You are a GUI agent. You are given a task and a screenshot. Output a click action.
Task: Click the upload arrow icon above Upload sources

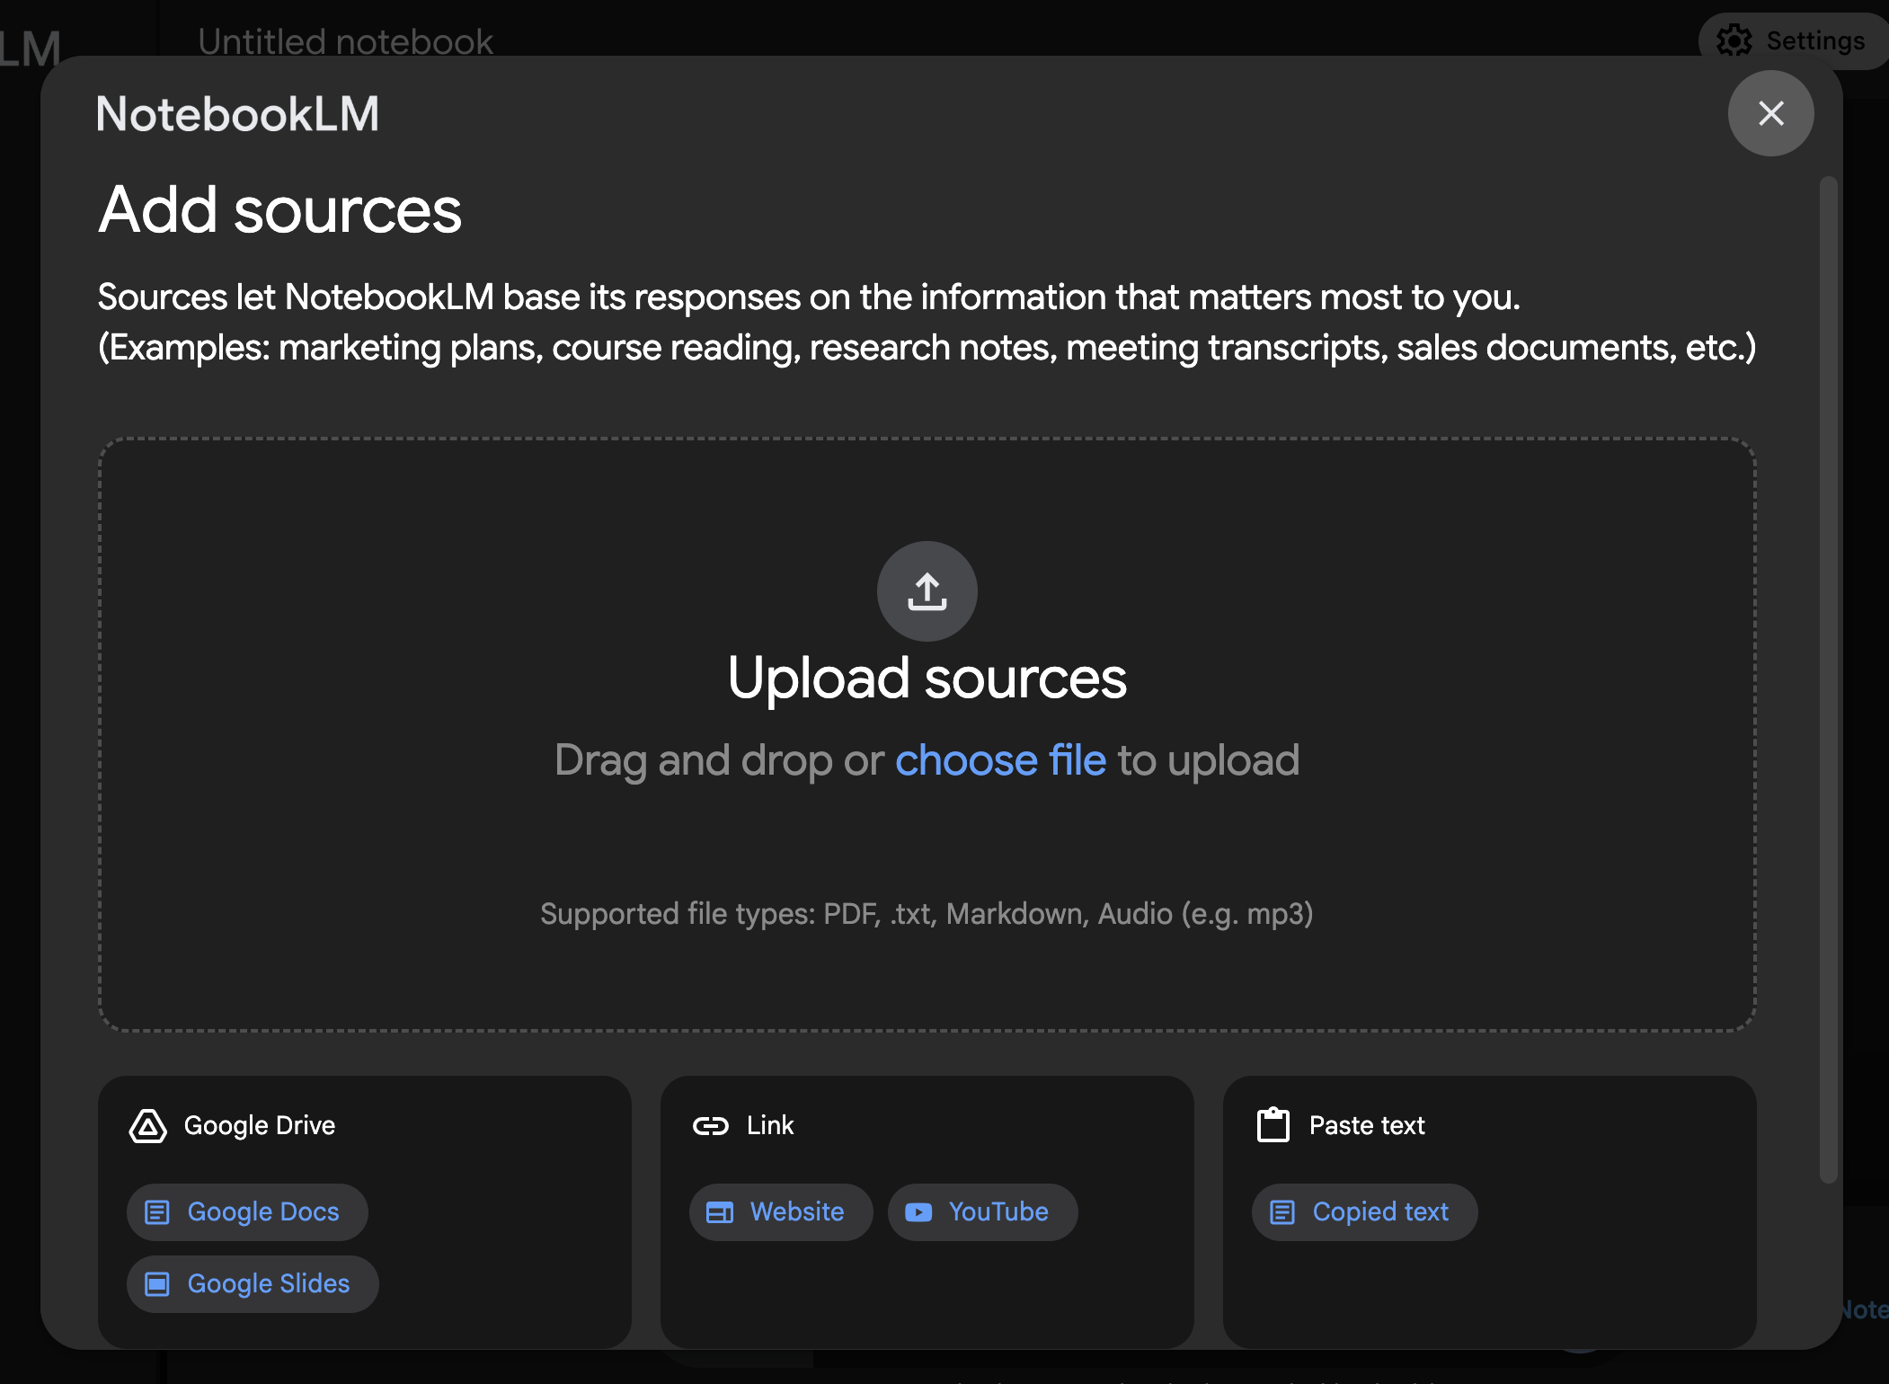pyautogui.click(x=927, y=591)
